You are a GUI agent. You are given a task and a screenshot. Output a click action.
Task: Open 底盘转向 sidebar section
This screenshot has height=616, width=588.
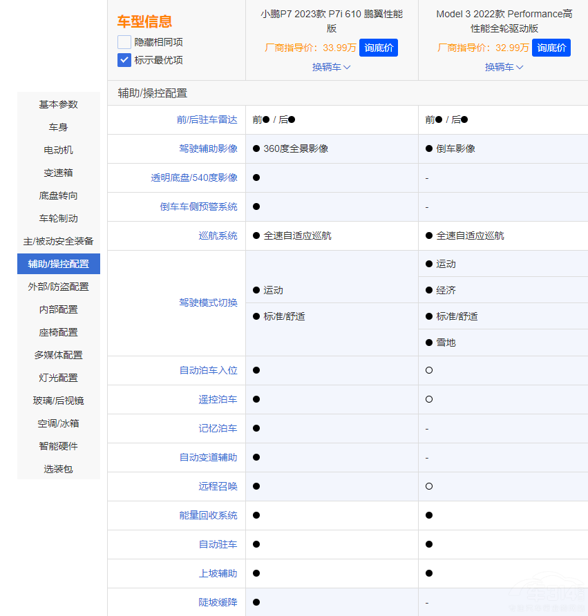tap(59, 195)
